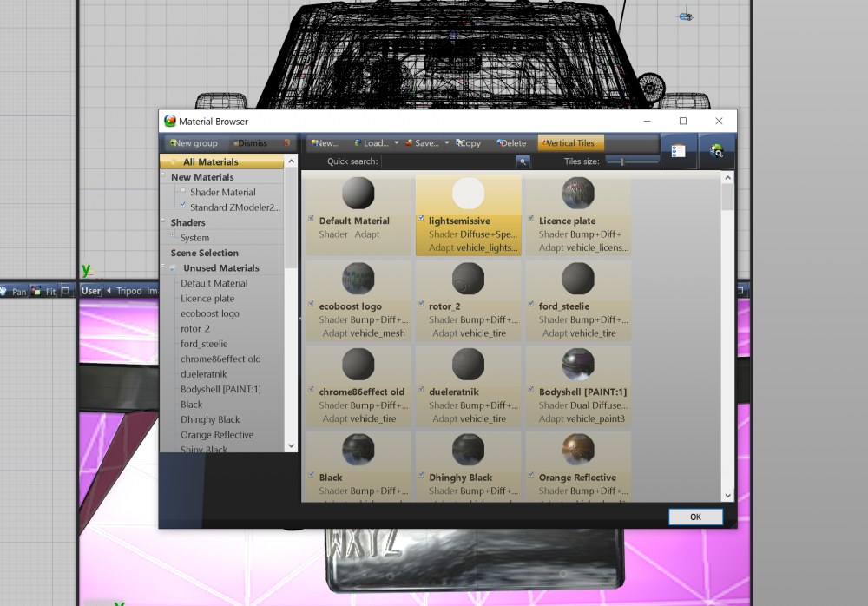Select the Tripod tab in the viewport
The height and width of the screenshot is (606, 868).
click(128, 290)
